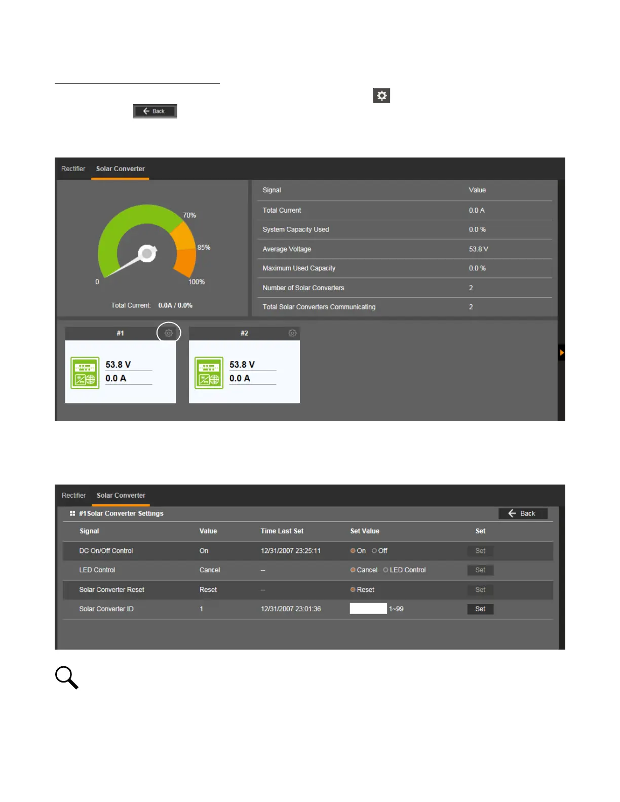Switch to Rectifier tab in settings panel
Viewport: 620px width, 802px height.
click(x=73, y=495)
